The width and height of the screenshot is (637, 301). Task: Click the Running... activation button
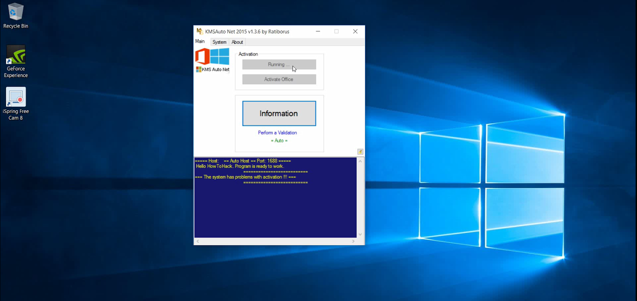279,64
